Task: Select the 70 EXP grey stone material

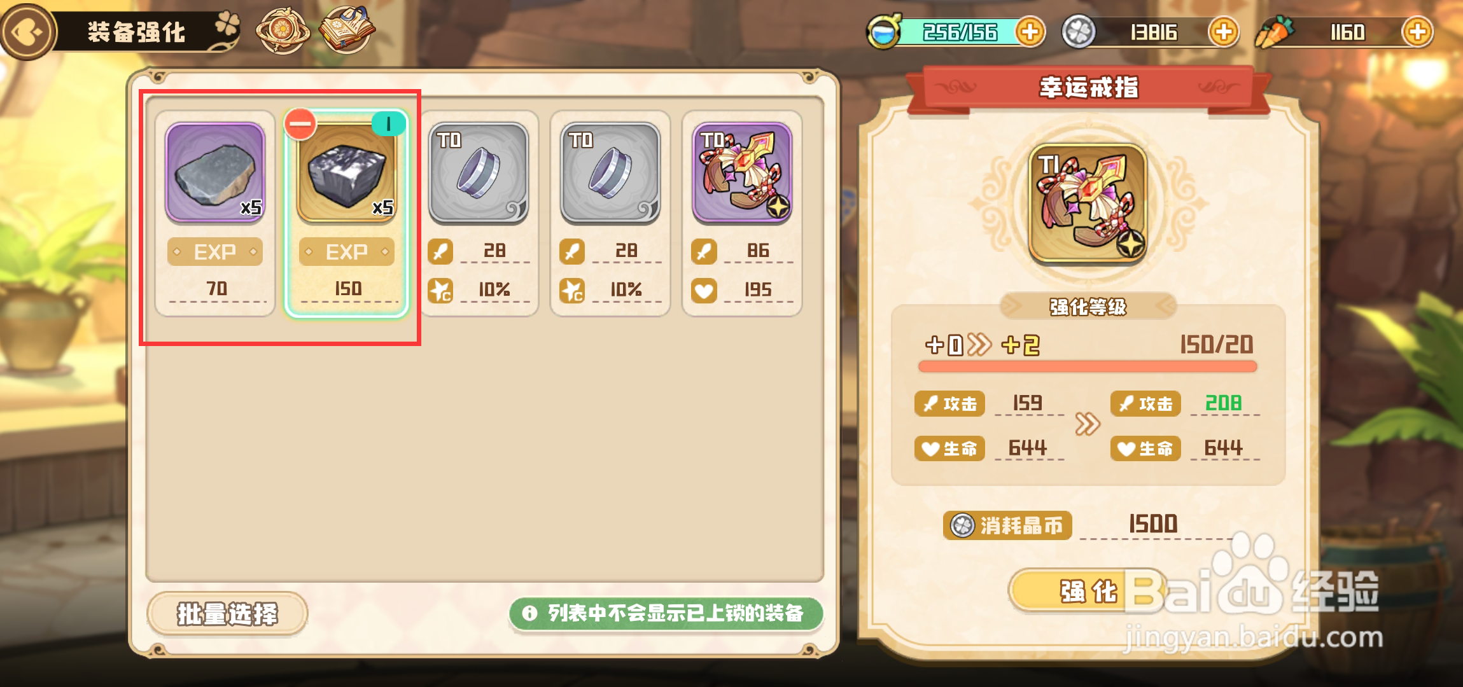Action: point(215,213)
